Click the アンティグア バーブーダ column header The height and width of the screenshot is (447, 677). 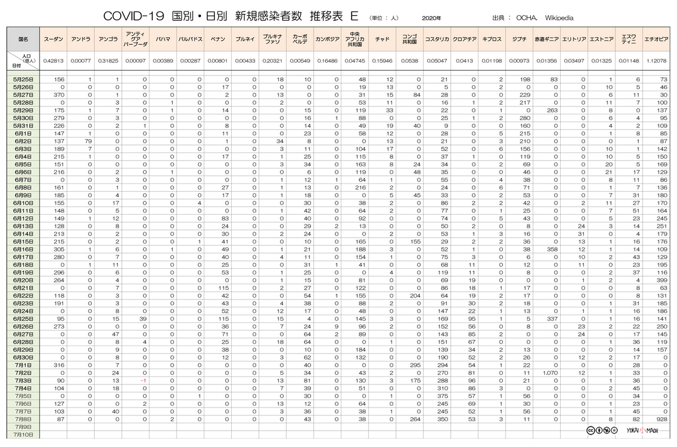tap(135, 39)
